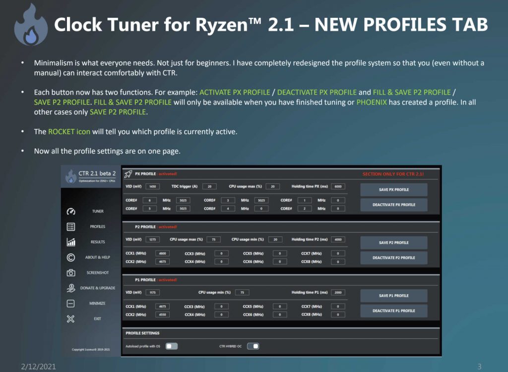Disable the CTR HYBRID OC switch

tap(254, 346)
